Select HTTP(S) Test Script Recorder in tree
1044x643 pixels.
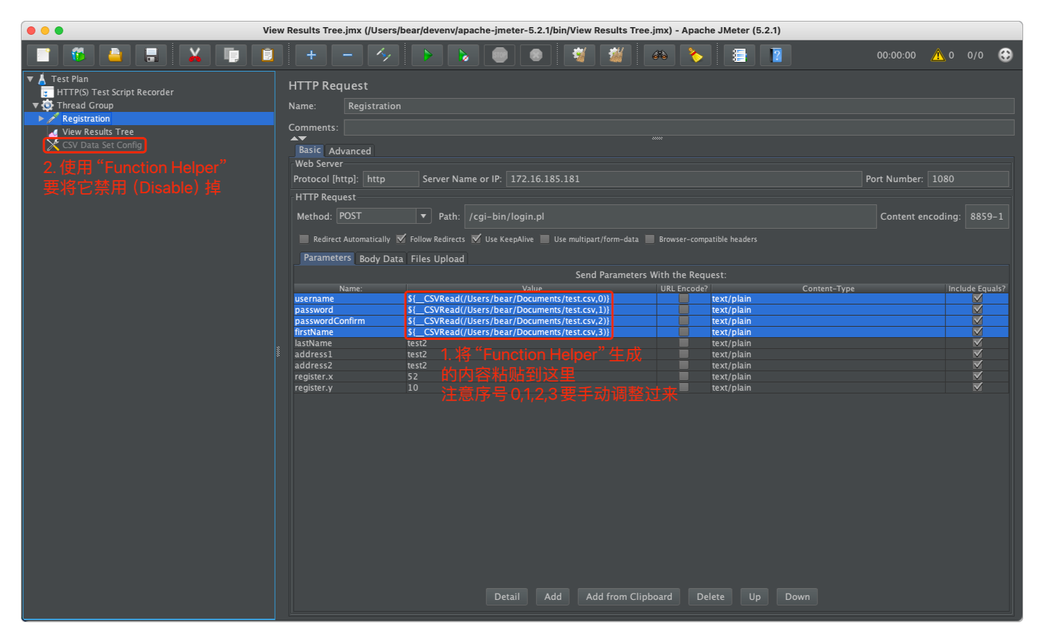[115, 92]
